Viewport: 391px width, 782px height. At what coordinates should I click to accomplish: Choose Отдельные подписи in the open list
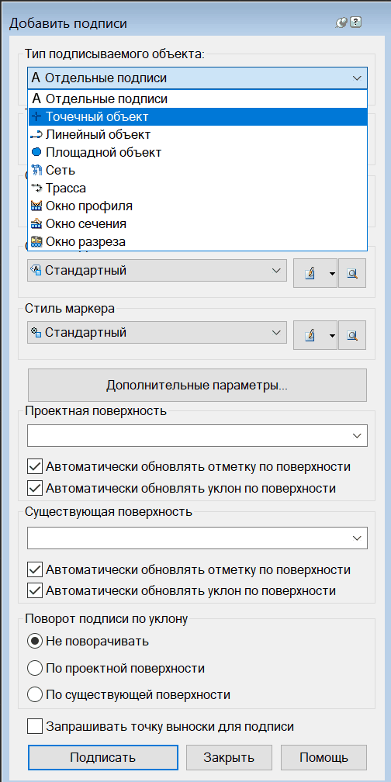pos(198,99)
